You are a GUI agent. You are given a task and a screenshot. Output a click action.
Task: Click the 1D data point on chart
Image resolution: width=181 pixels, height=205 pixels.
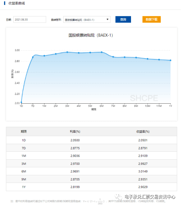pyautogui.click(x=21, y=102)
